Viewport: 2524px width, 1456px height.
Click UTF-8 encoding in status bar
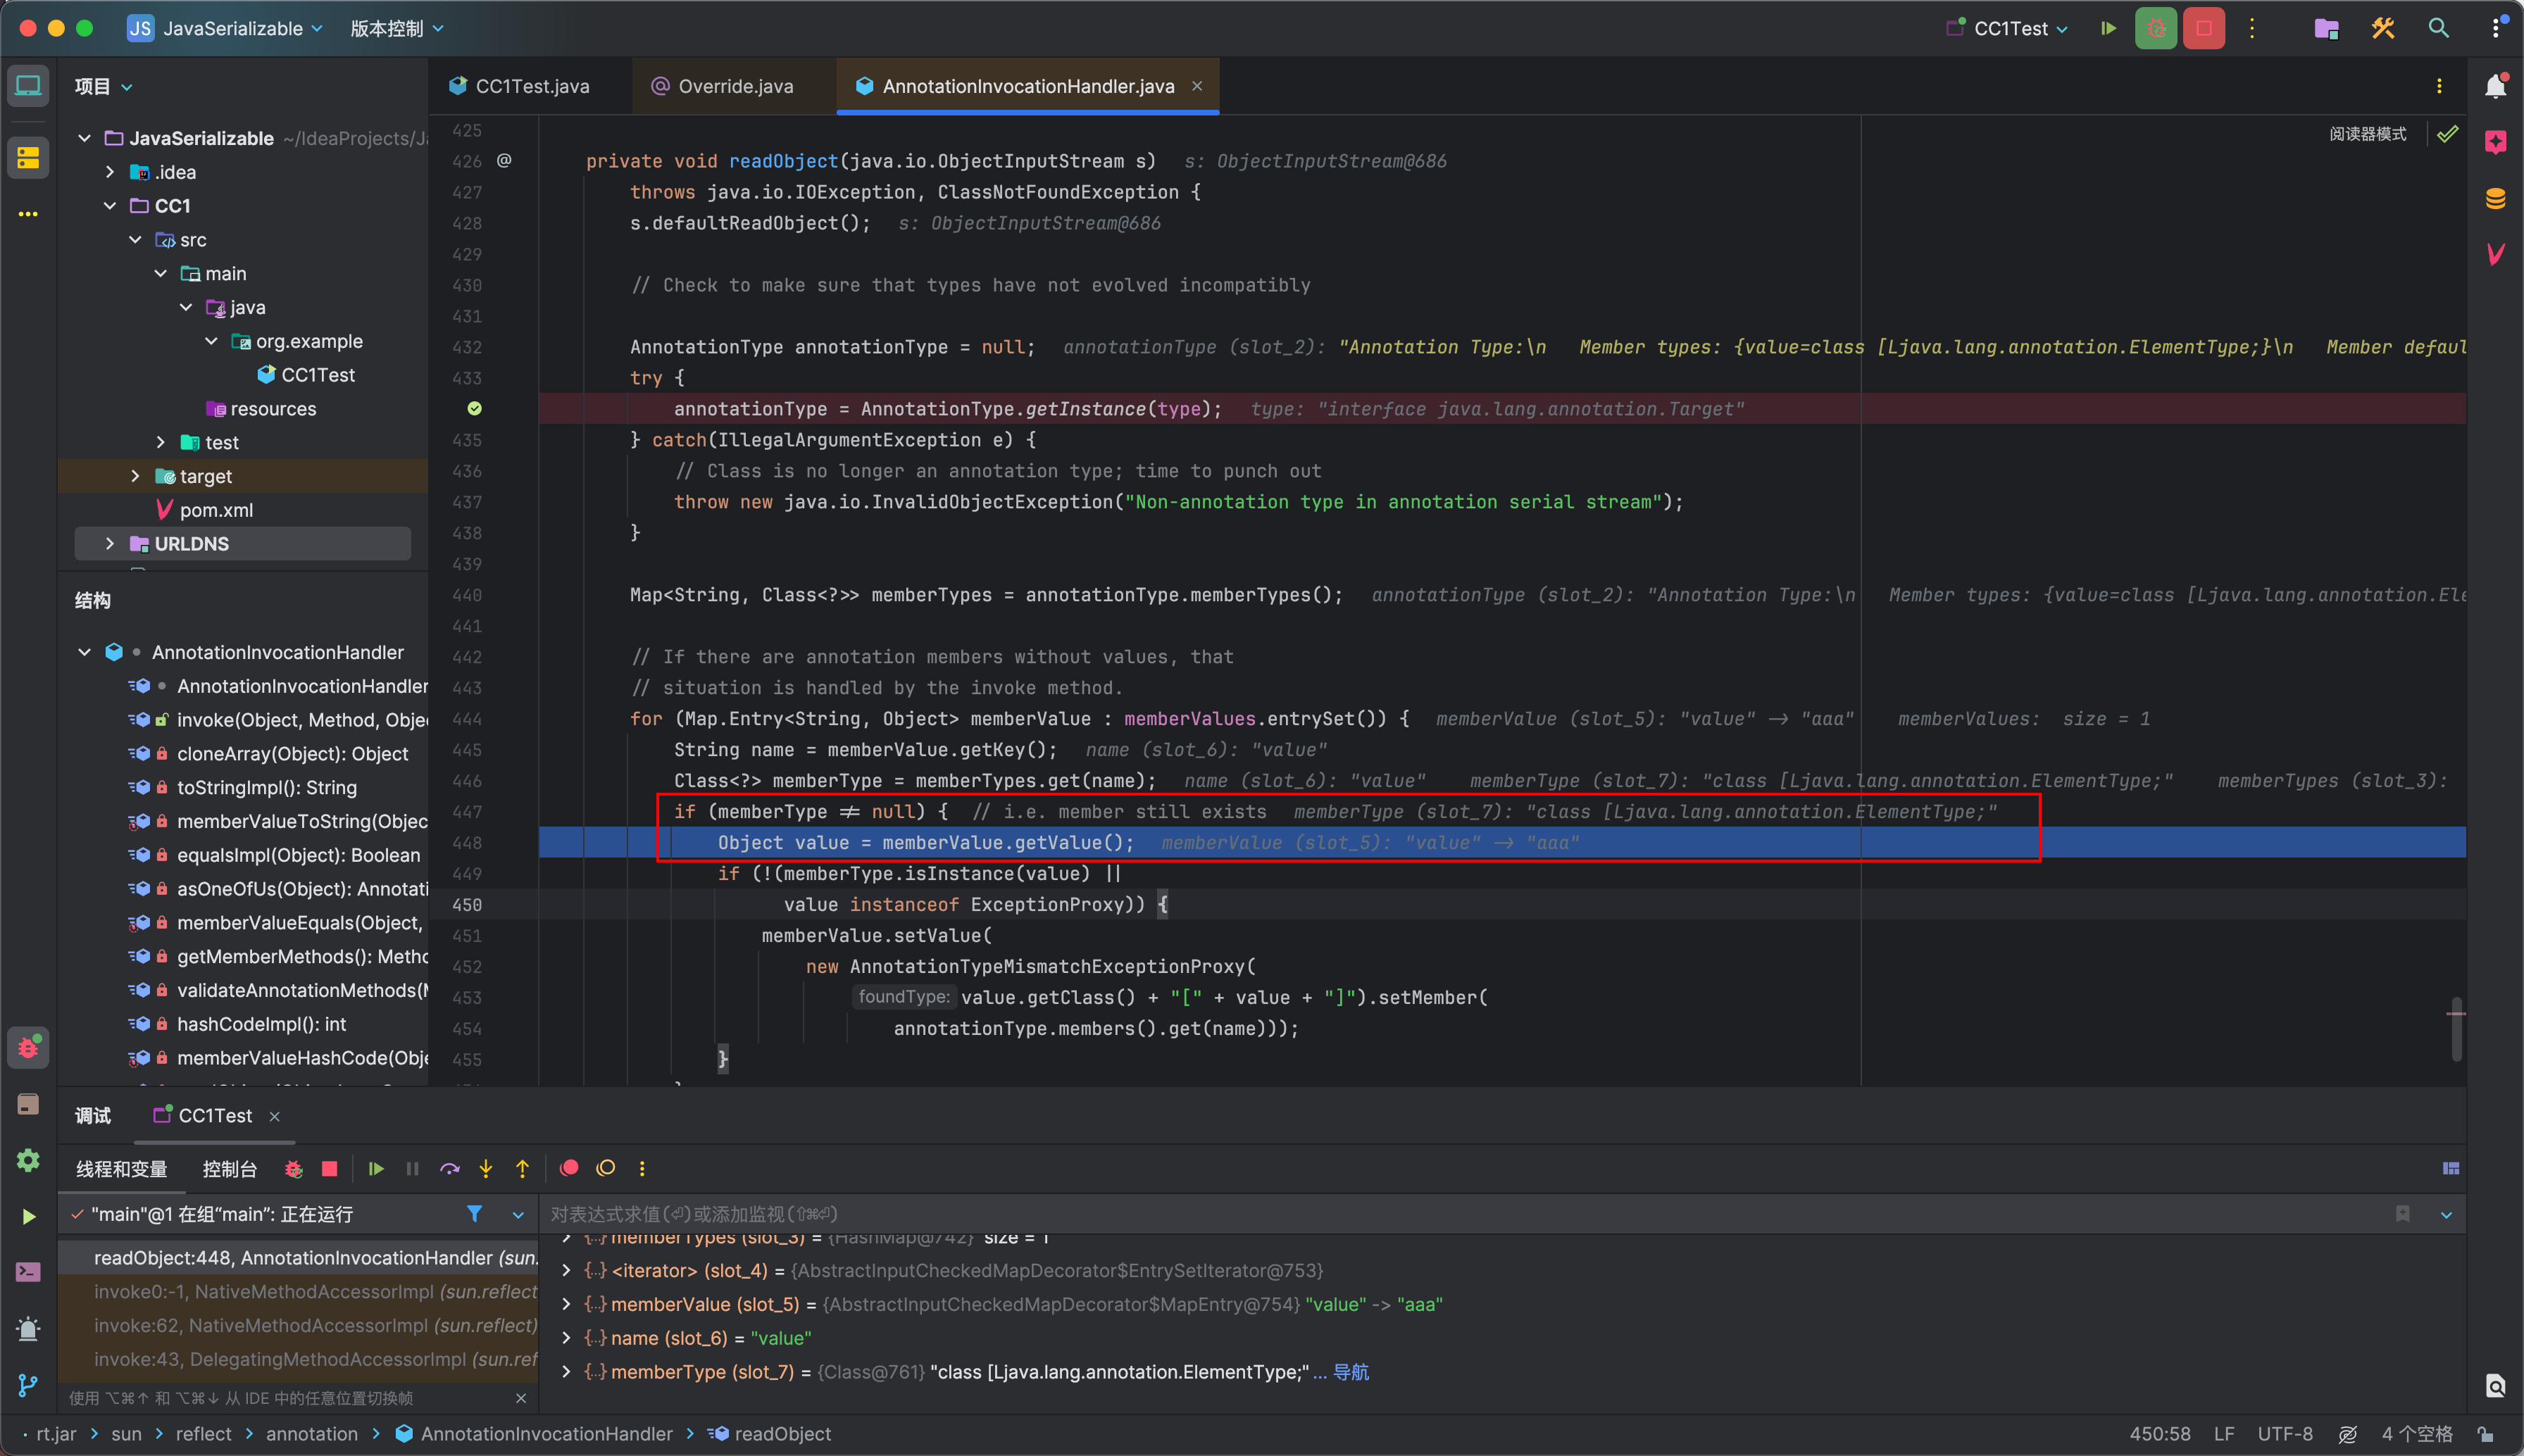(2285, 1434)
